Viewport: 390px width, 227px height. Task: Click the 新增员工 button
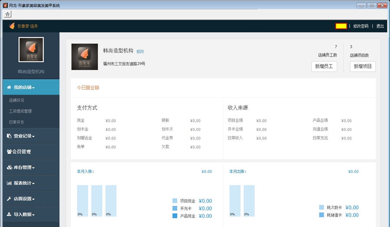point(324,66)
